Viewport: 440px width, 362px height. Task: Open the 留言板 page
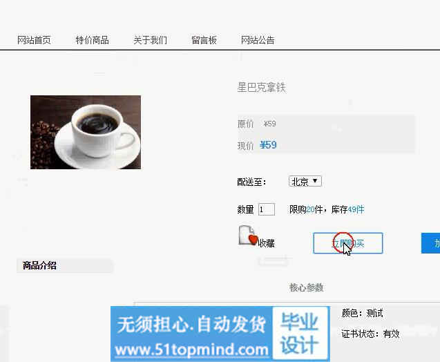pos(204,40)
